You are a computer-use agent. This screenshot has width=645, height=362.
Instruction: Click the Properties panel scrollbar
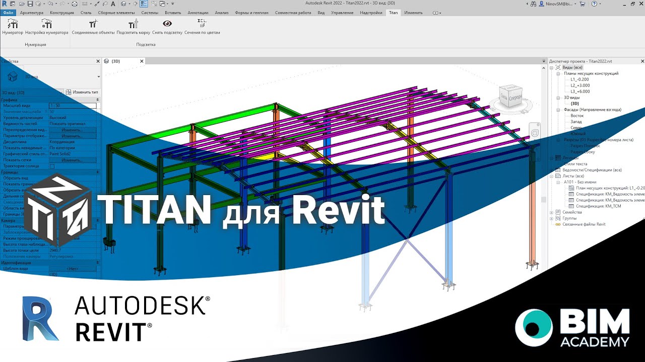[99, 191]
